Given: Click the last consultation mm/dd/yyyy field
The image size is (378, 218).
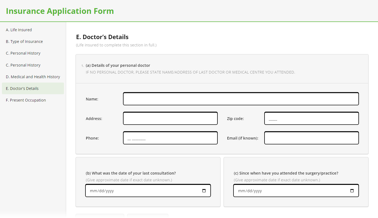Looking at the screenshot, I should pyautogui.click(x=142, y=190).
